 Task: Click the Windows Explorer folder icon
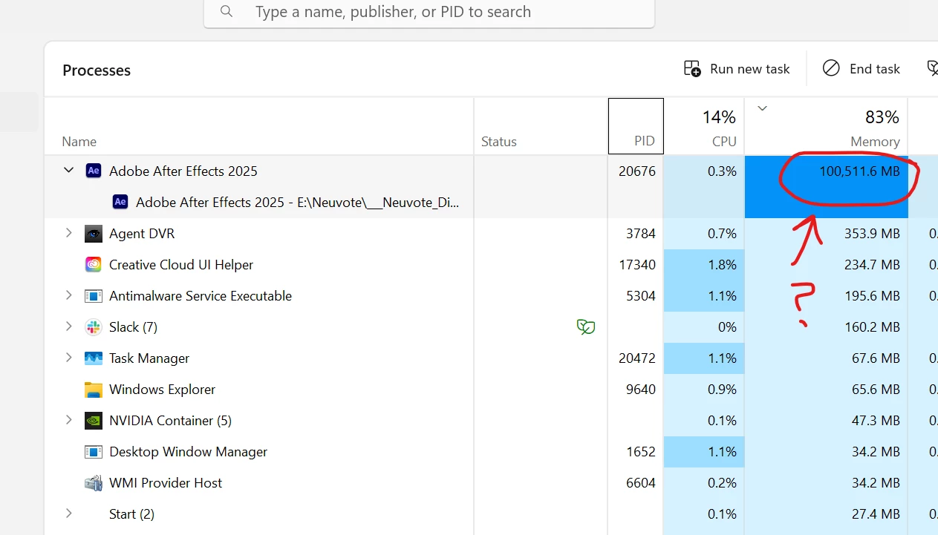[93, 390]
